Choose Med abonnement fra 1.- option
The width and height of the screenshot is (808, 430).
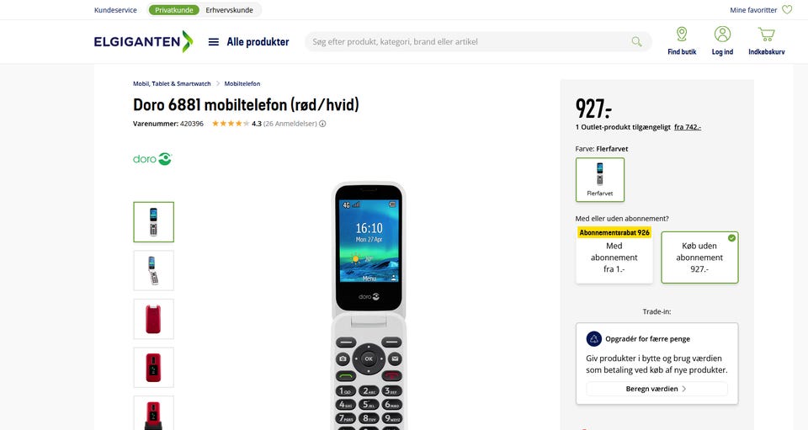(614, 256)
